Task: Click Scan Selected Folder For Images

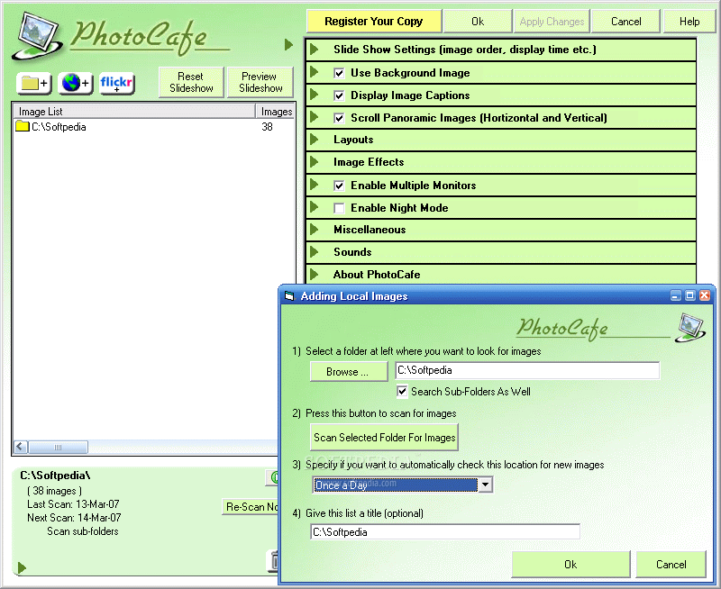Action: point(385,438)
